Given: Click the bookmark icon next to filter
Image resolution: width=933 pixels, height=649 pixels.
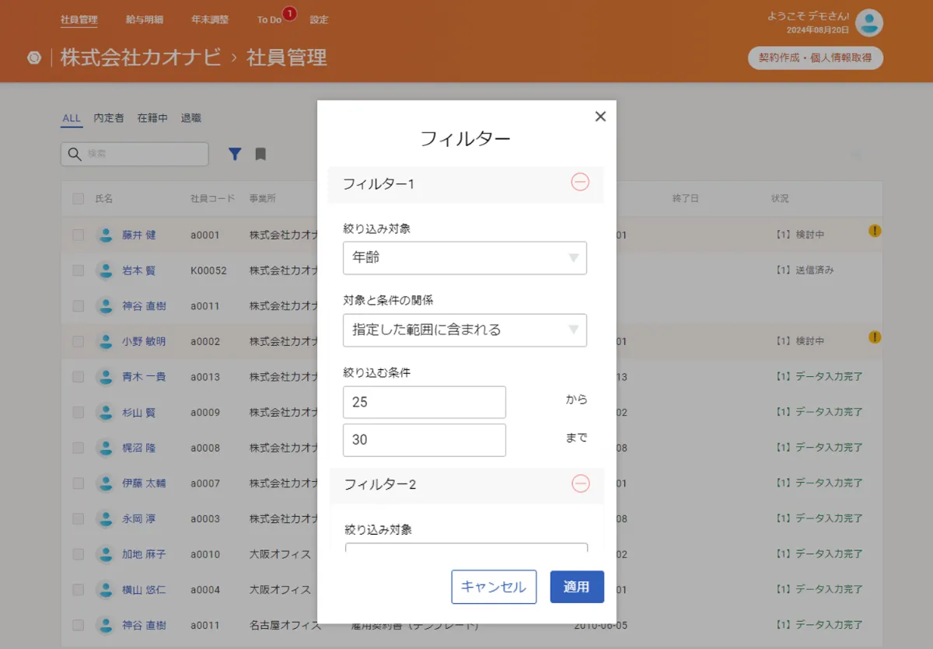Looking at the screenshot, I should coord(260,154).
